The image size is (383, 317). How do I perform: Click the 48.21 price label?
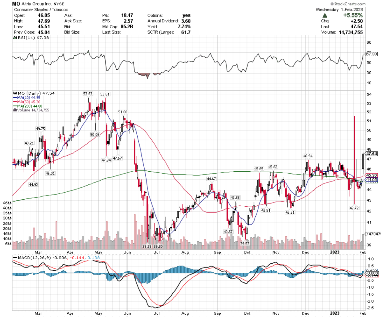(29, 143)
